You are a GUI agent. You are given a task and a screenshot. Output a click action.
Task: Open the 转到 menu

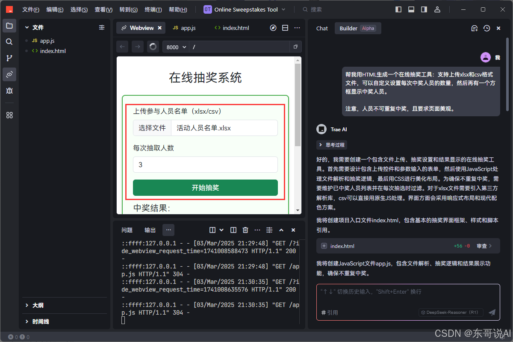tap(128, 9)
